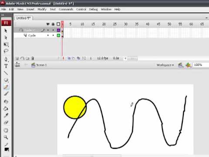Toggle the padlock header for all layers

53,24
